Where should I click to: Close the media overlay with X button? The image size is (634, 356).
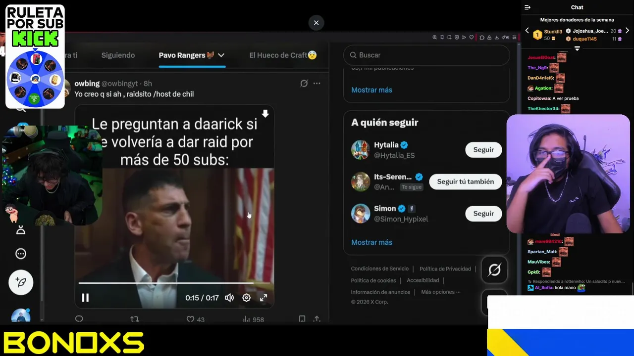tap(316, 23)
